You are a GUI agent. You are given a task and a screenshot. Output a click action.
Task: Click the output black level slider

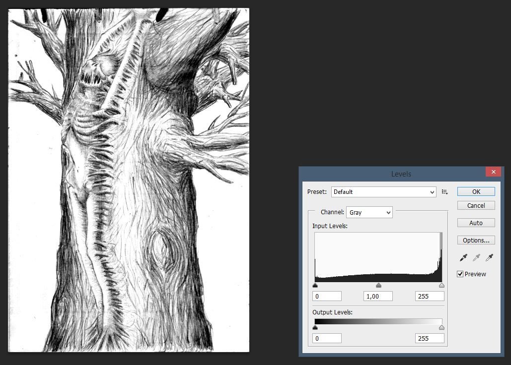tap(315, 327)
